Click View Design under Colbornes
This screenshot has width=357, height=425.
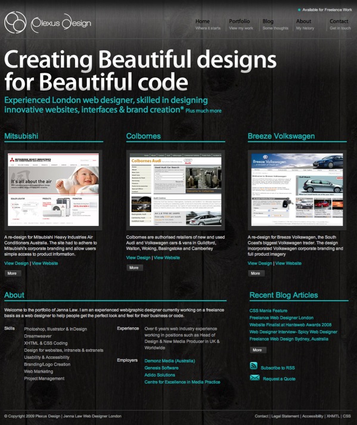[x=138, y=258]
